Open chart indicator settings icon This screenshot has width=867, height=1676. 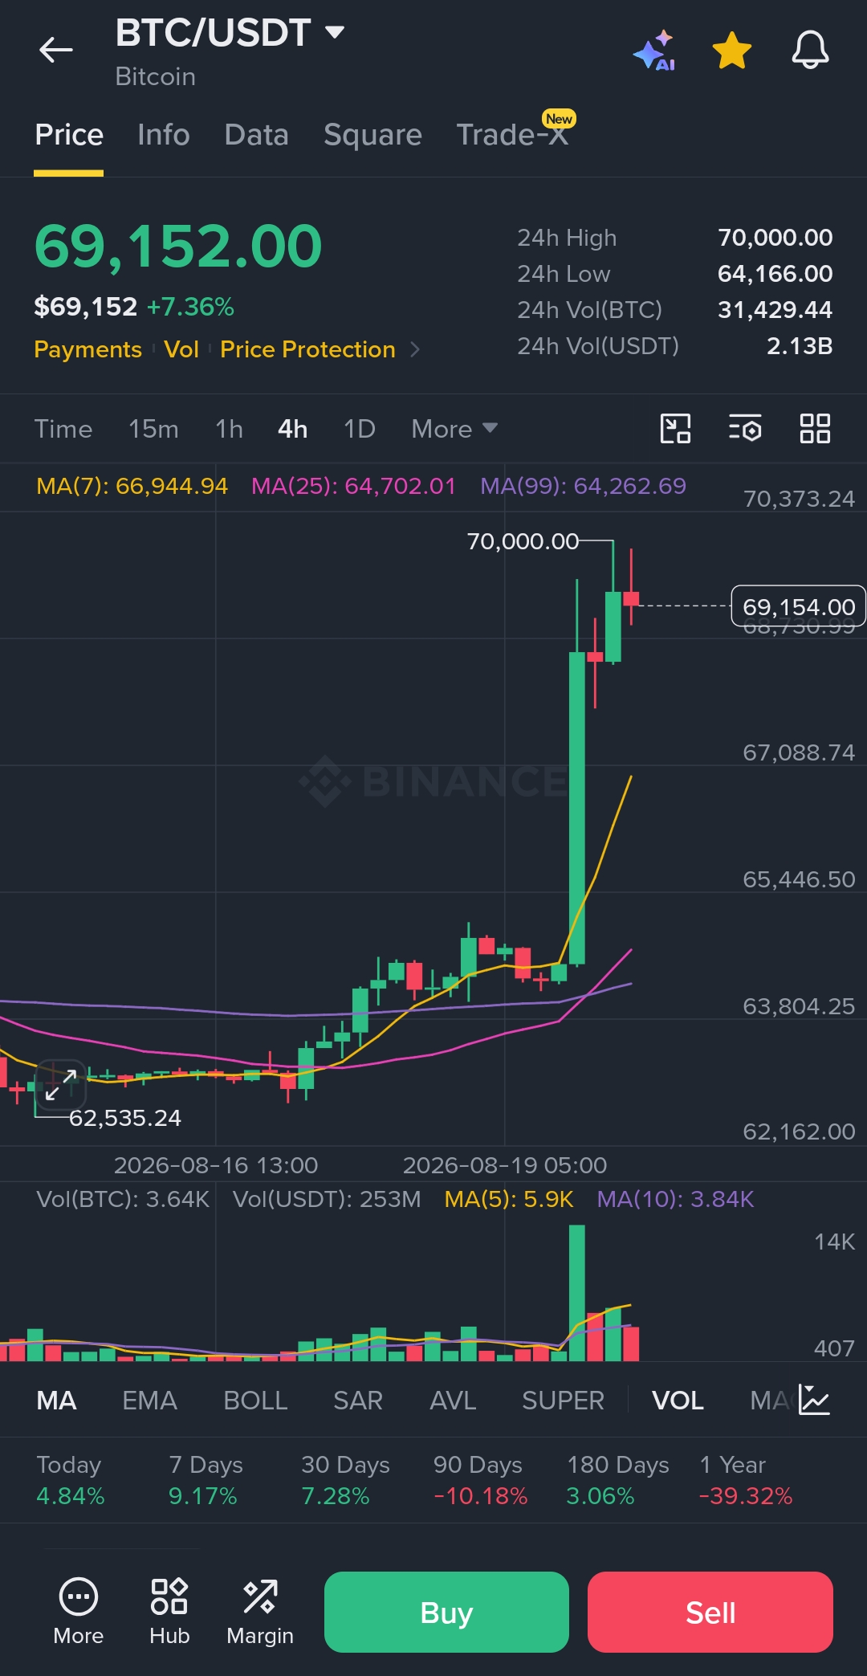tap(745, 428)
